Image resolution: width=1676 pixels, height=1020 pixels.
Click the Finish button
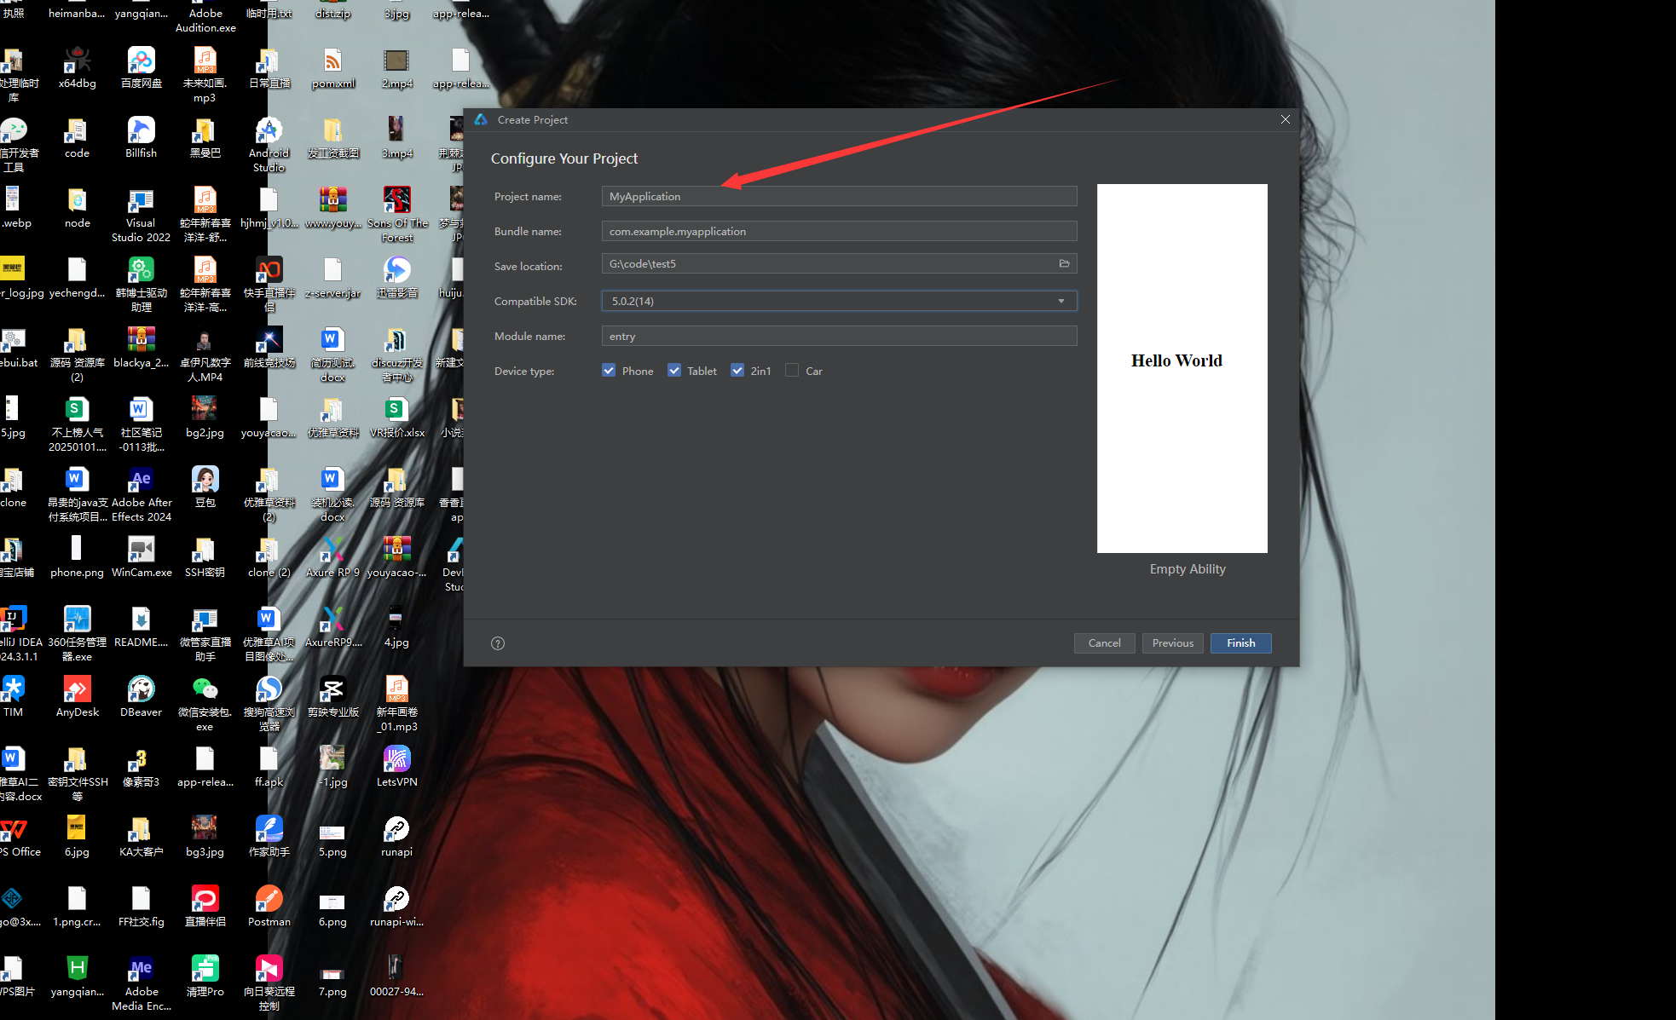tap(1240, 643)
